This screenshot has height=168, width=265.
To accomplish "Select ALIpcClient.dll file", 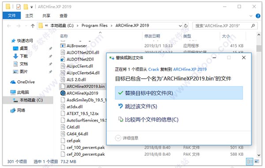I will (x=80, y=66).
